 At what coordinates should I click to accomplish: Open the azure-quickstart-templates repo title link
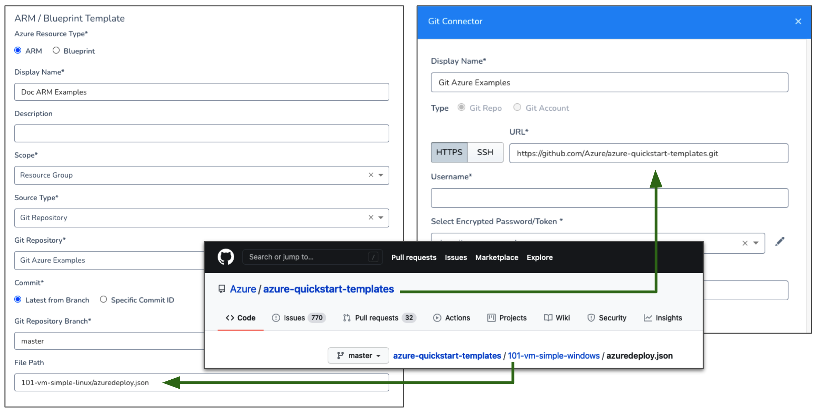328,289
